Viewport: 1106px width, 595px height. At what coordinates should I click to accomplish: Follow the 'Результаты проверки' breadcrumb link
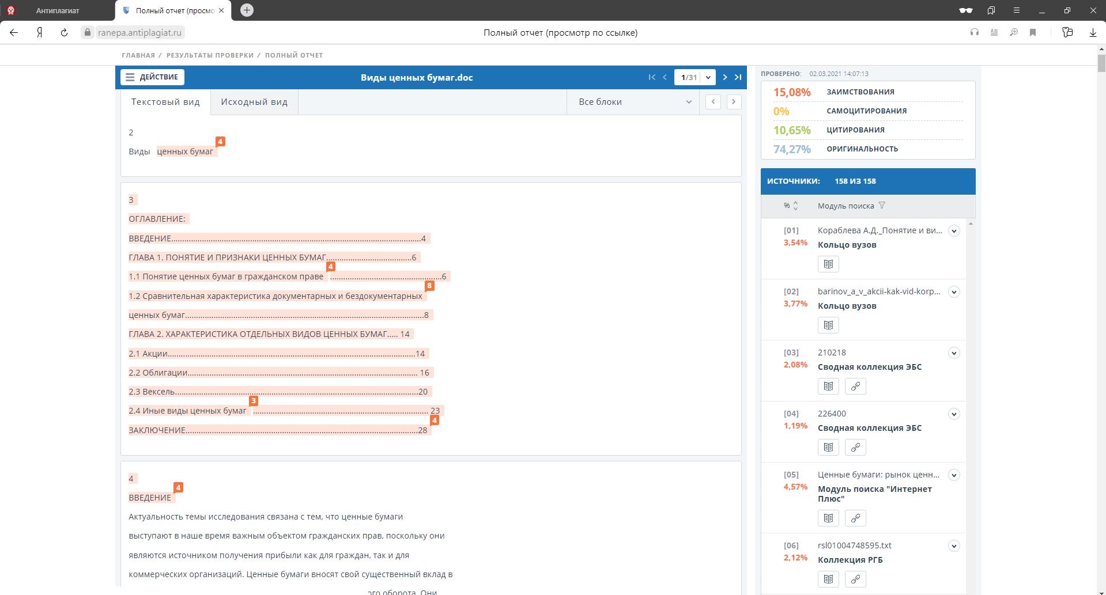tap(210, 55)
